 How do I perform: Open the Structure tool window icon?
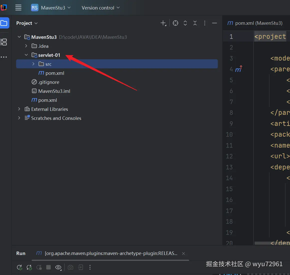coord(4,42)
